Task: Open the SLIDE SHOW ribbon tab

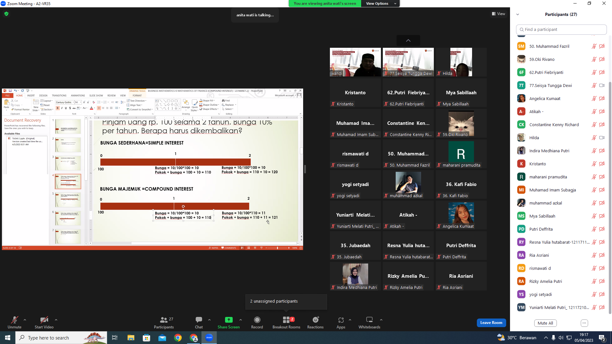Action: click(96, 96)
